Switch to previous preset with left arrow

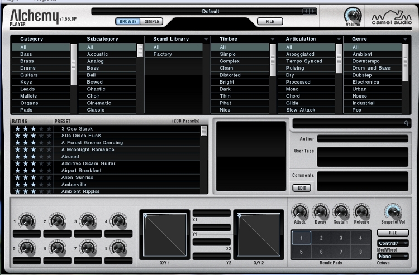[306, 11]
